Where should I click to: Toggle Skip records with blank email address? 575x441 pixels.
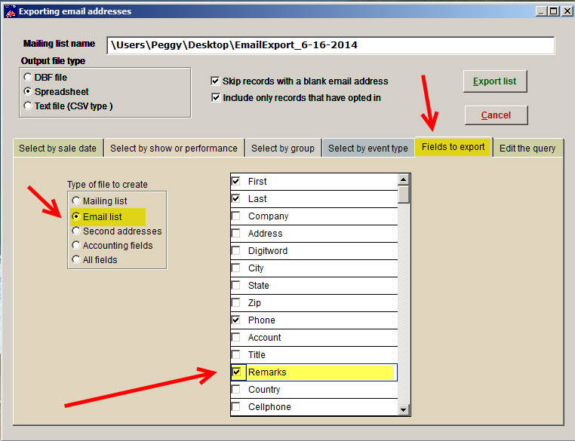click(x=217, y=81)
